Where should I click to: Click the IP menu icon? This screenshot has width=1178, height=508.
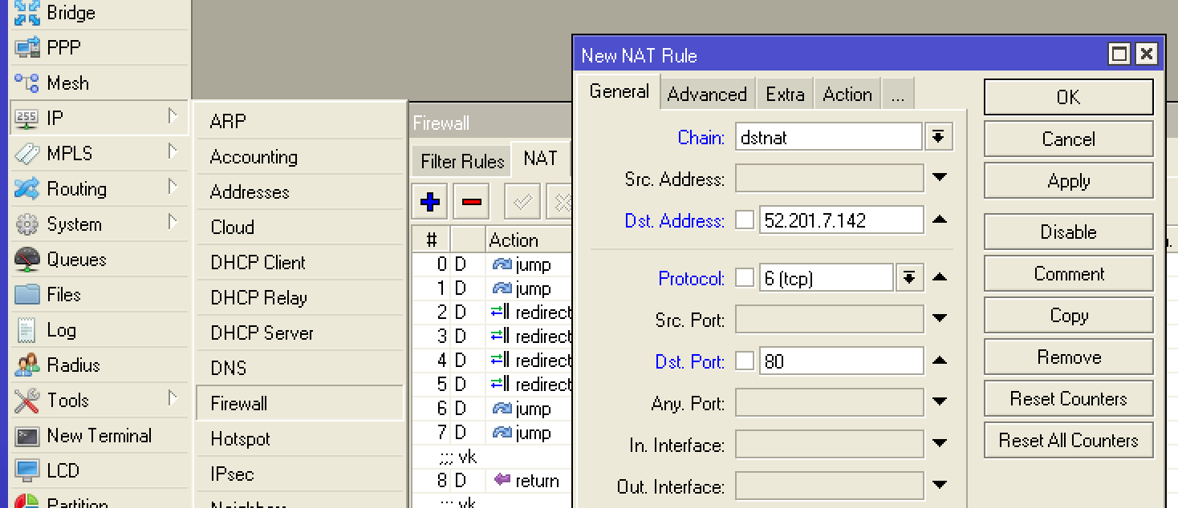click(x=27, y=119)
